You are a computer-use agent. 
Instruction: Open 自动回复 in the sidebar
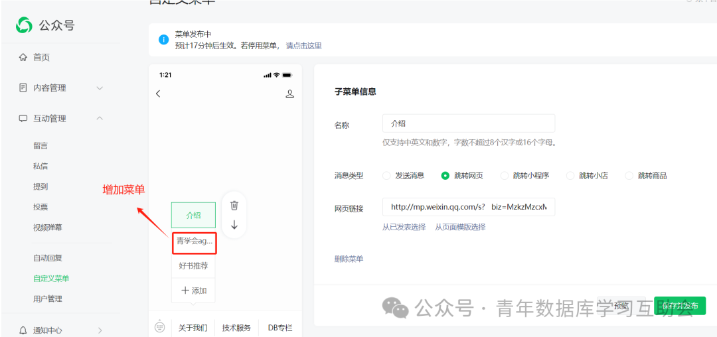tap(48, 258)
